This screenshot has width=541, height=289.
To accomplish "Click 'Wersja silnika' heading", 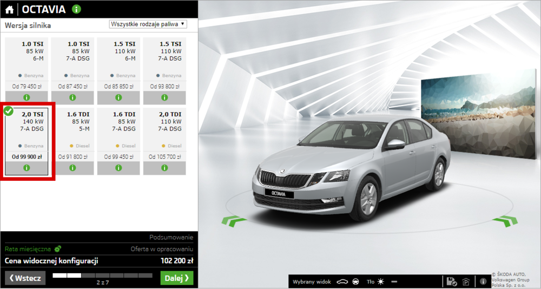I will (x=28, y=25).
